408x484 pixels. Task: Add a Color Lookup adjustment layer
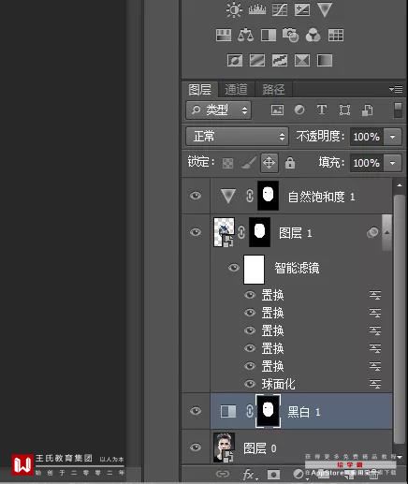[x=336, y=35]
